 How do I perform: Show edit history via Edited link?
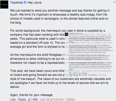(x=70, y=99)
